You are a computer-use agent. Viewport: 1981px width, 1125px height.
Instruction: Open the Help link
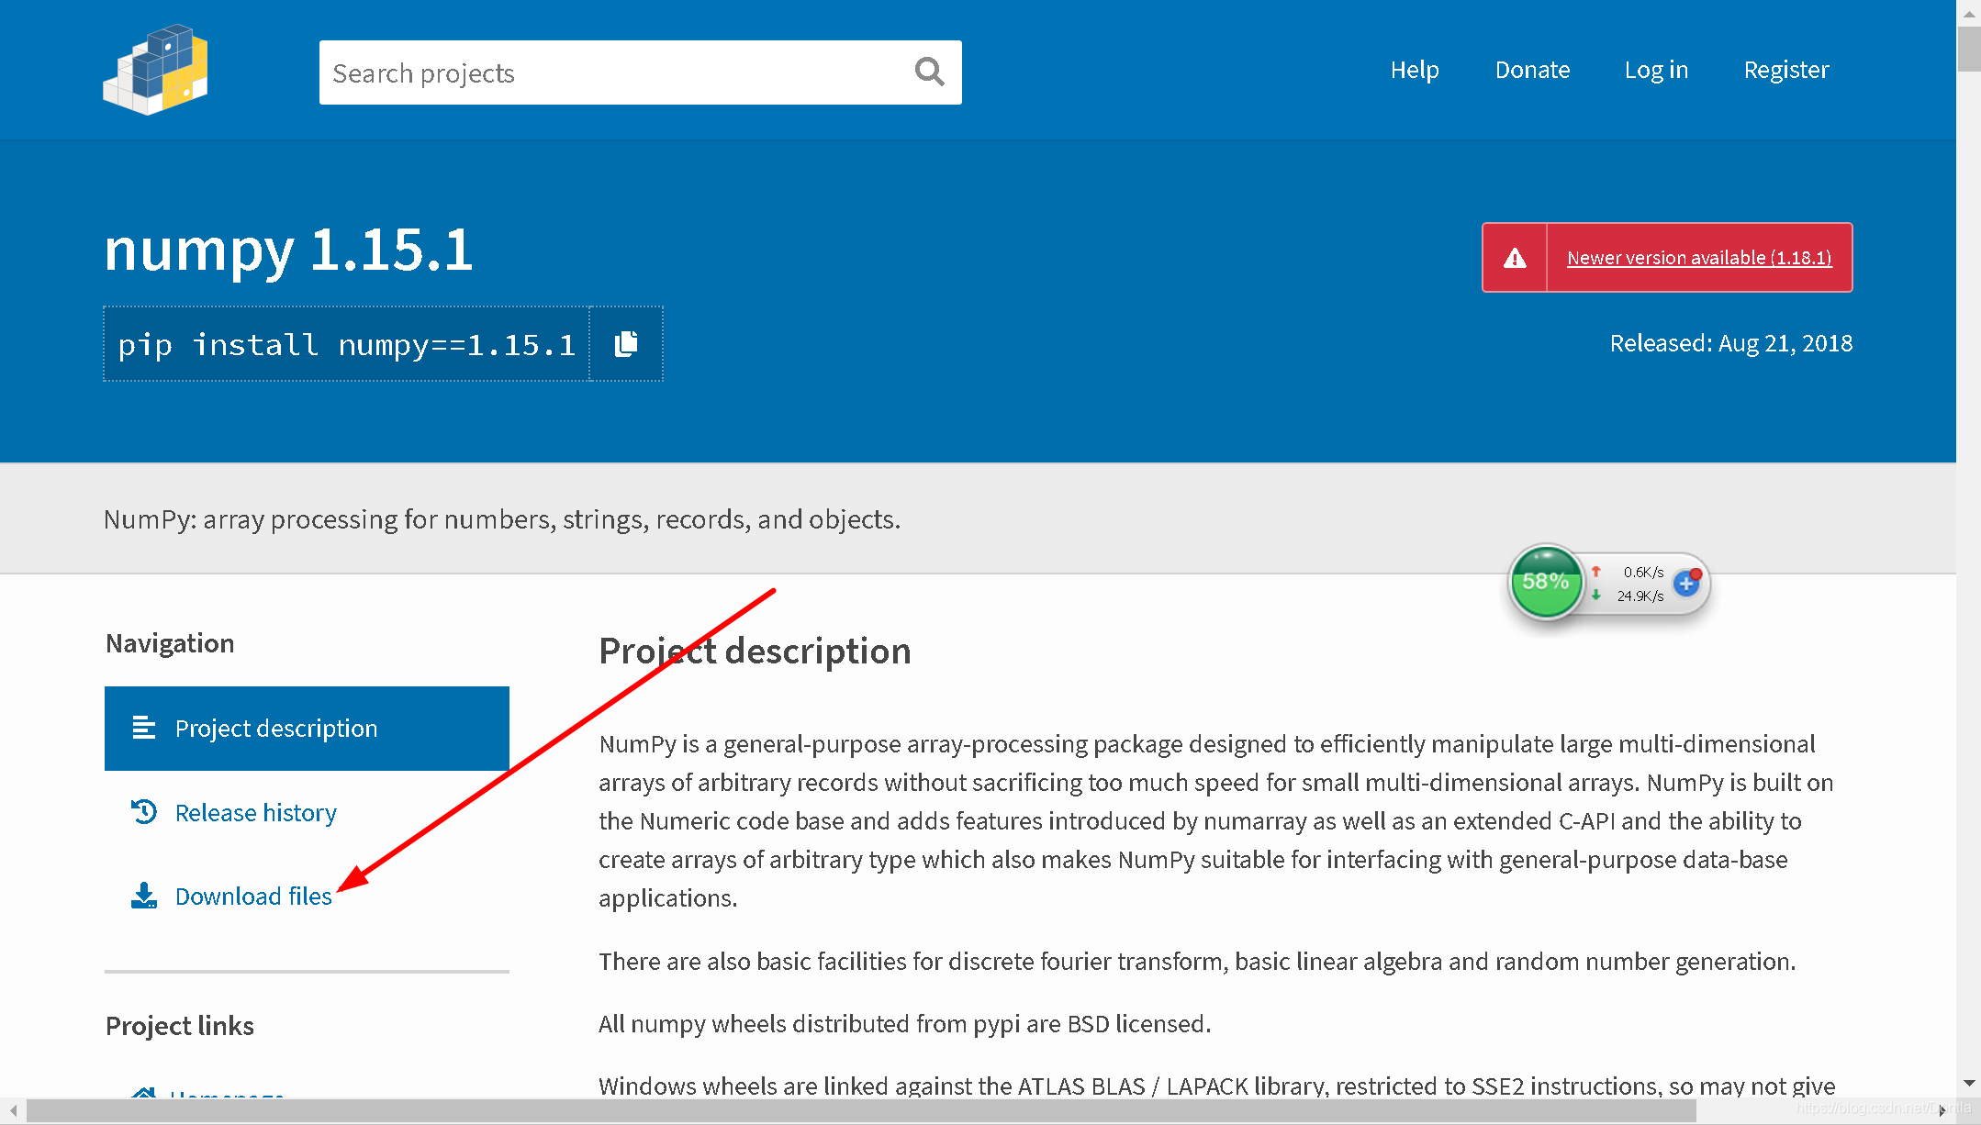click(1414, 70)
